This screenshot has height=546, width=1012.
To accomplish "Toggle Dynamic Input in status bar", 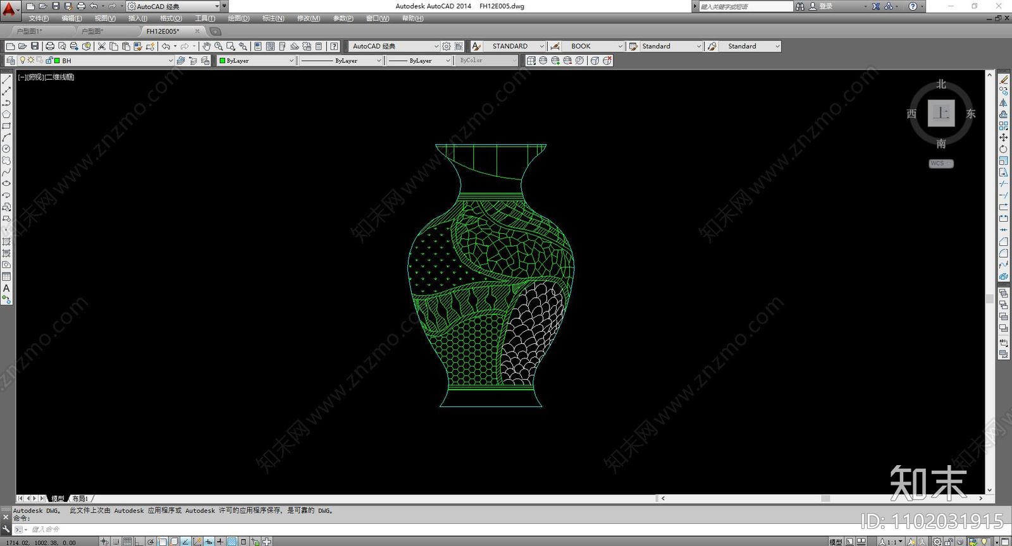I will pyautogui.click(x=208, y=542).
